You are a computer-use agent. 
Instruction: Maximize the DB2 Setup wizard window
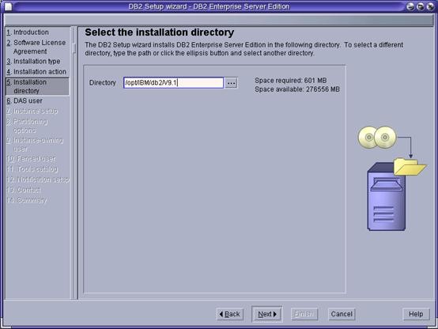421,6
